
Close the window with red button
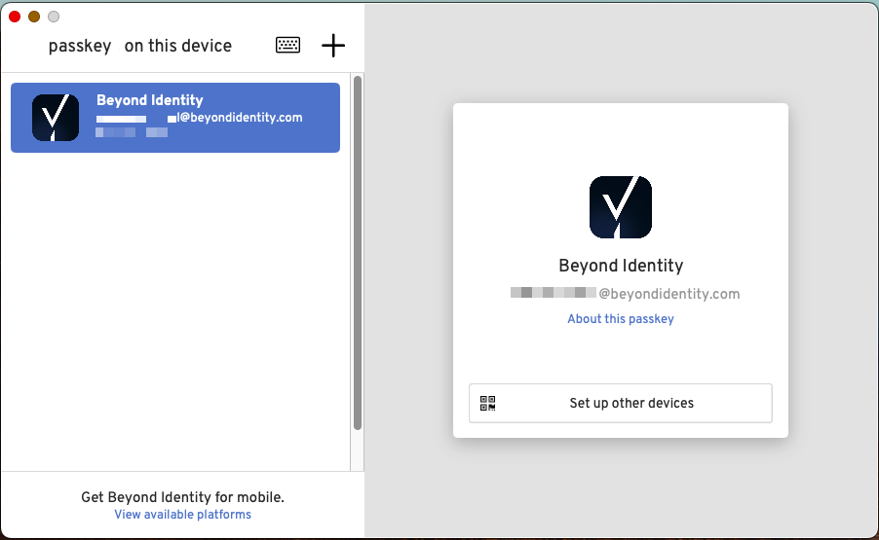[16, 17]
